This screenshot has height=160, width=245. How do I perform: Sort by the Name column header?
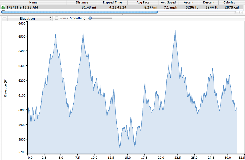(33, 2)
